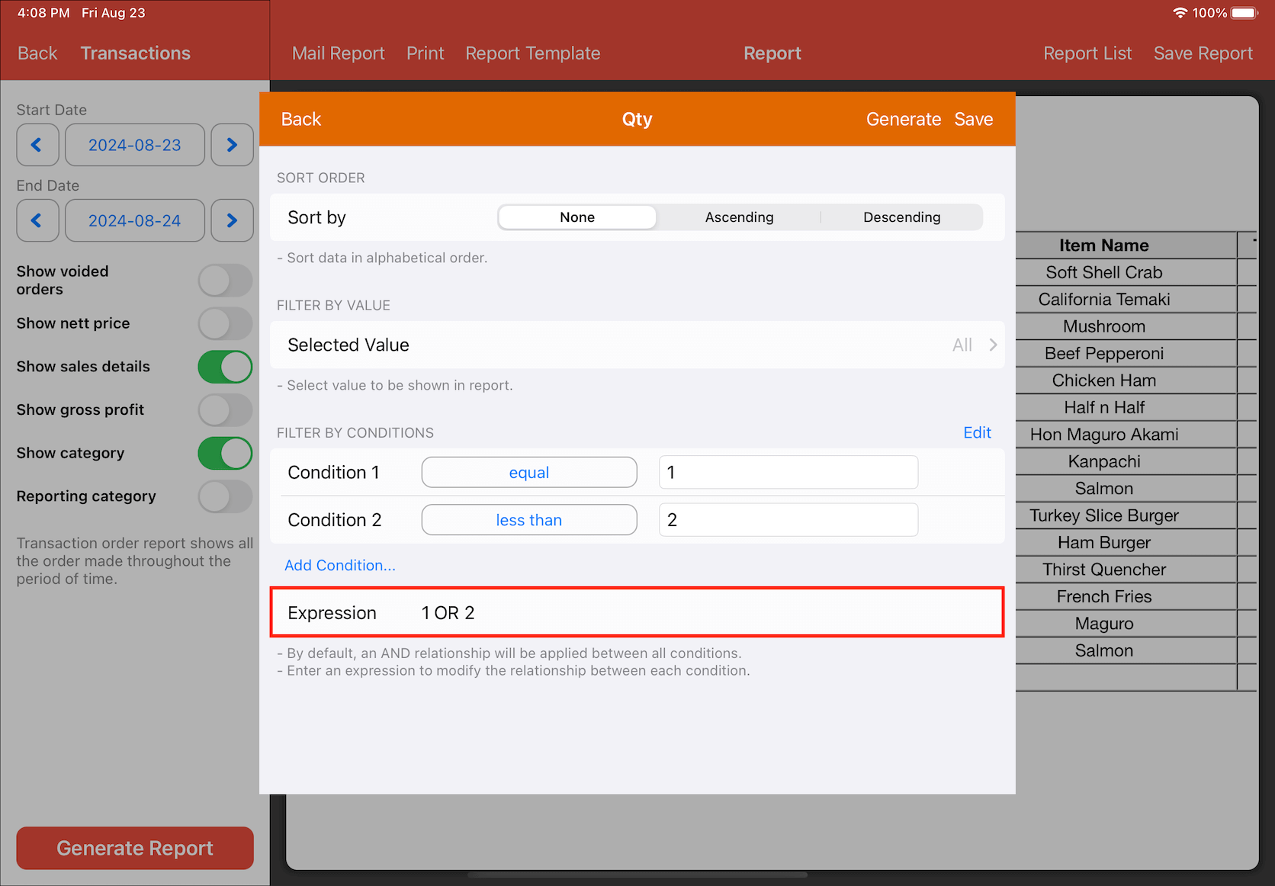
Task: Tap Save in the Qty header
Action: pos(973,119)
